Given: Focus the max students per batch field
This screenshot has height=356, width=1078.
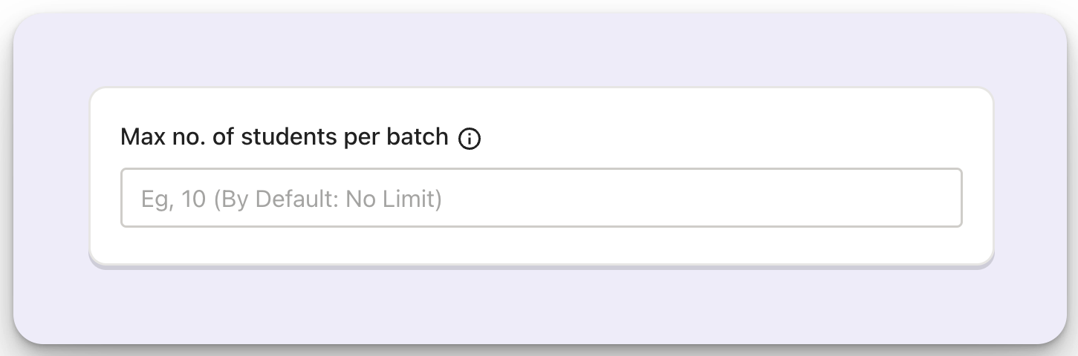Looking at the screenshot, I should coord(542,198).
